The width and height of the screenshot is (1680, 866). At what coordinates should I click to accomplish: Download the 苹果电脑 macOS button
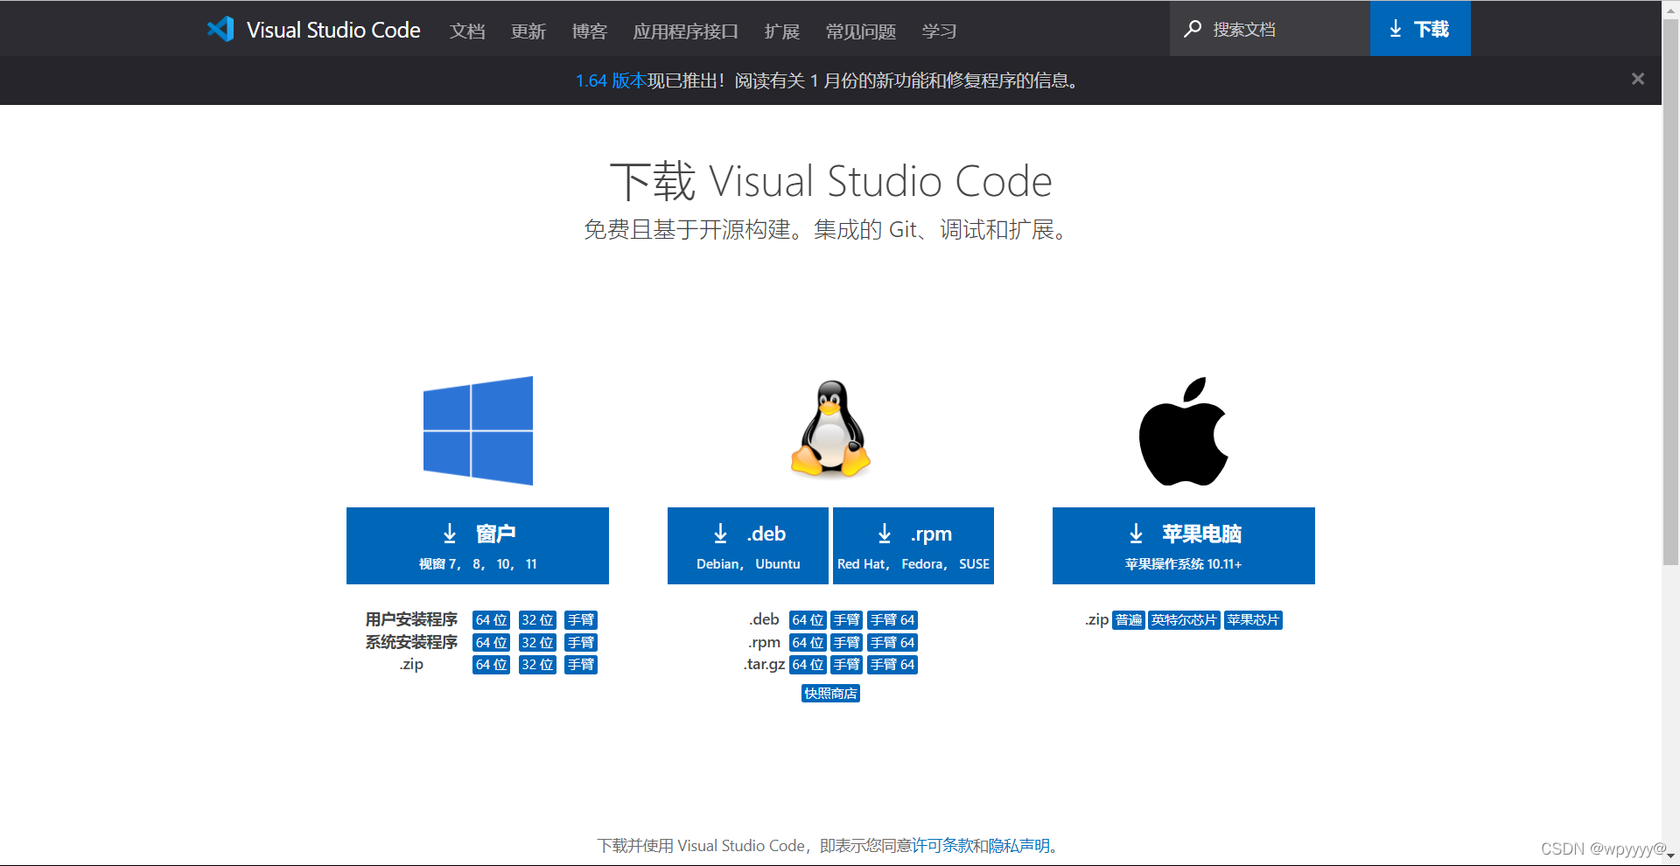[1184, 546]
